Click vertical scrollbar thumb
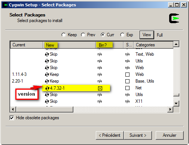Screen dimensions: 189x145 point(176,95)
